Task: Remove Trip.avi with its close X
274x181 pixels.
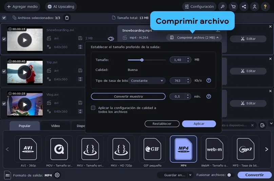Action: [x=270, y=59]
